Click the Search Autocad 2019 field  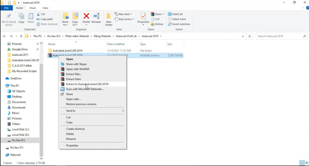tap(279, 36)
